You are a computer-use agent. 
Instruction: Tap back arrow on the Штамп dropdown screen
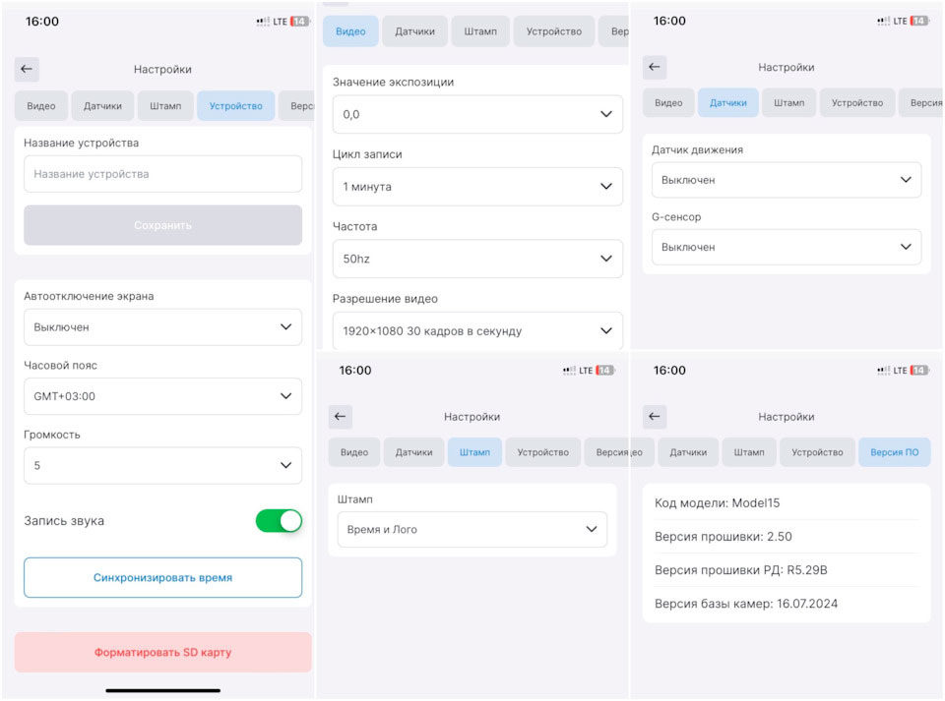coord(340,417)
